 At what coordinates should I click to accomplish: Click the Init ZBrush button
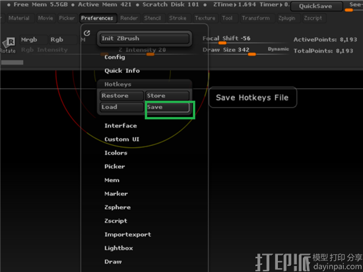click(145, 38)
